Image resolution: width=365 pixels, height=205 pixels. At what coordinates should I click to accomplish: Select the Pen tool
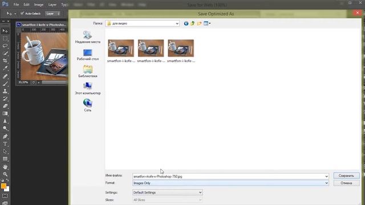5,136
